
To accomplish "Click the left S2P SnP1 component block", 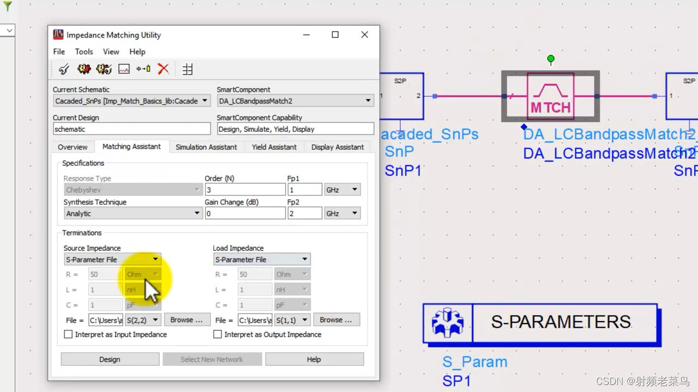I will (401, 96).
